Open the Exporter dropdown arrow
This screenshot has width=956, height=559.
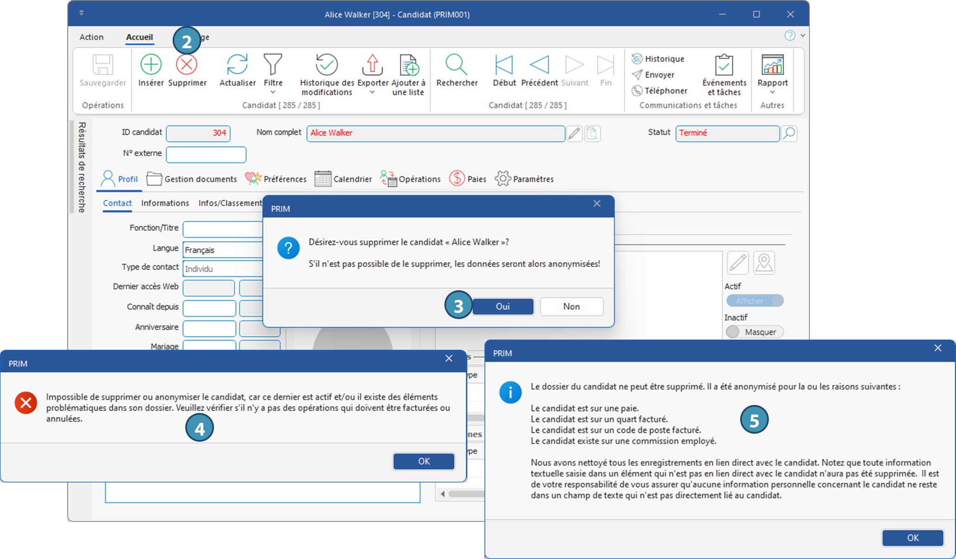(372, 92)
